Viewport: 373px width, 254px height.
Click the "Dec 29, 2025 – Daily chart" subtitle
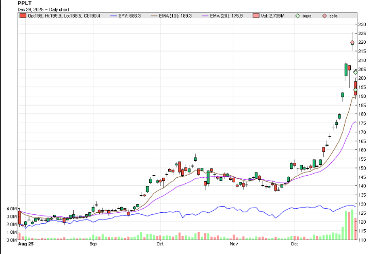[43, 10]
